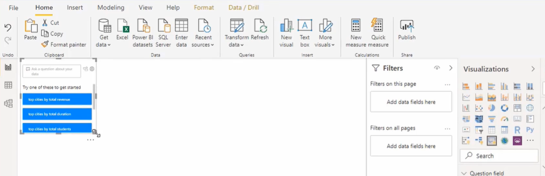
Task: Select the Scatter chart visual
Action: tap(479, 108)
